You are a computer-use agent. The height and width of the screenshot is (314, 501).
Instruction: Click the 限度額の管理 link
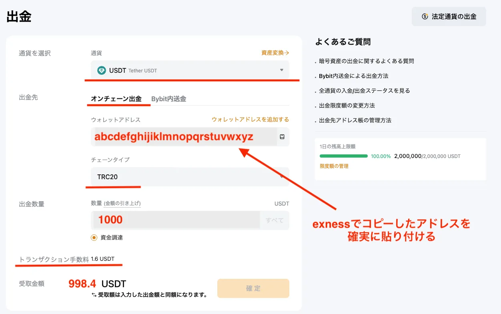click(x=334, y=166)
